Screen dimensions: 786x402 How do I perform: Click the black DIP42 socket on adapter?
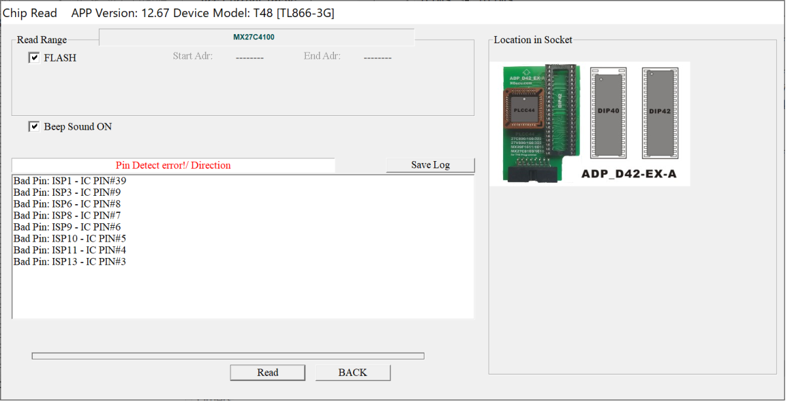[x=560, y=105]
